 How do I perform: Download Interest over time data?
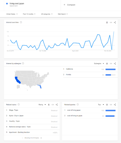(x=107, y=22)
